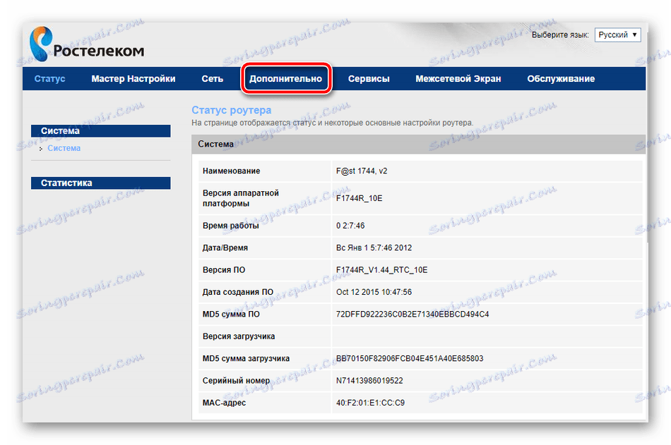
Task: Select the MD5 hash 72DFFD922236C0B2E71340EBBCD494C4
Action: (x=412, y=315)
